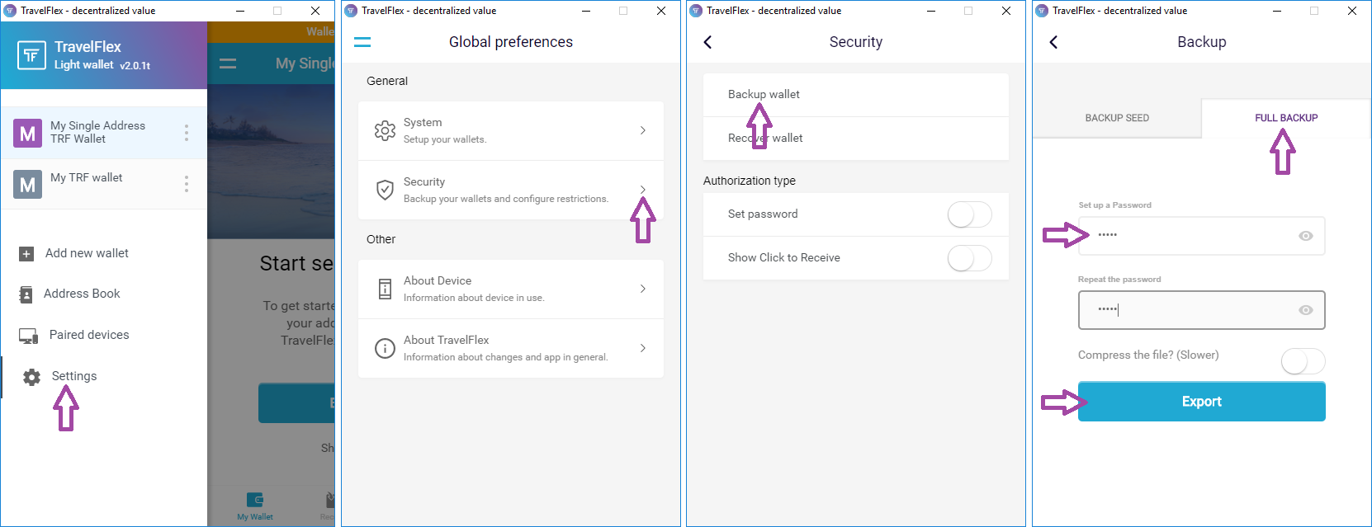Image resolution: width=1372 pixels, height=527 pixels.
Task: Click the Add new wallet plus icon
Action: pos(26,254)
